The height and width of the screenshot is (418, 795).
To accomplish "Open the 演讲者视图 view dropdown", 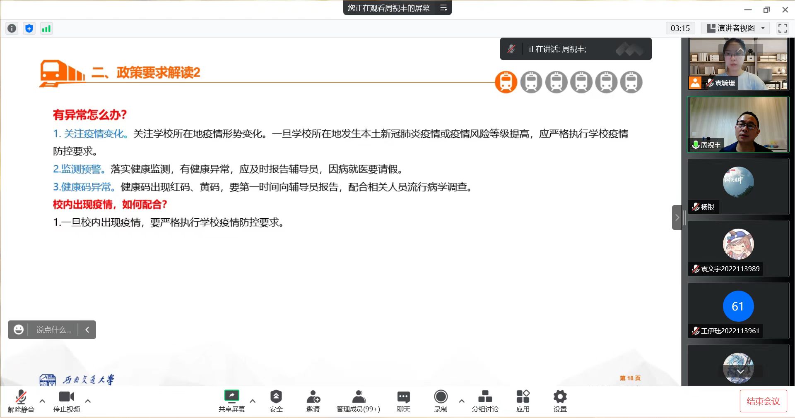I will coord(735,28).
